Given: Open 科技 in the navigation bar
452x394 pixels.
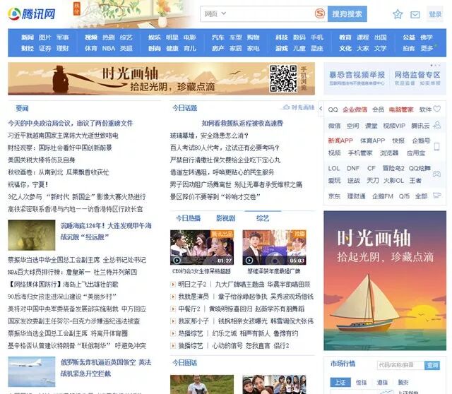Looking at the screenshot, I should 282,37.
